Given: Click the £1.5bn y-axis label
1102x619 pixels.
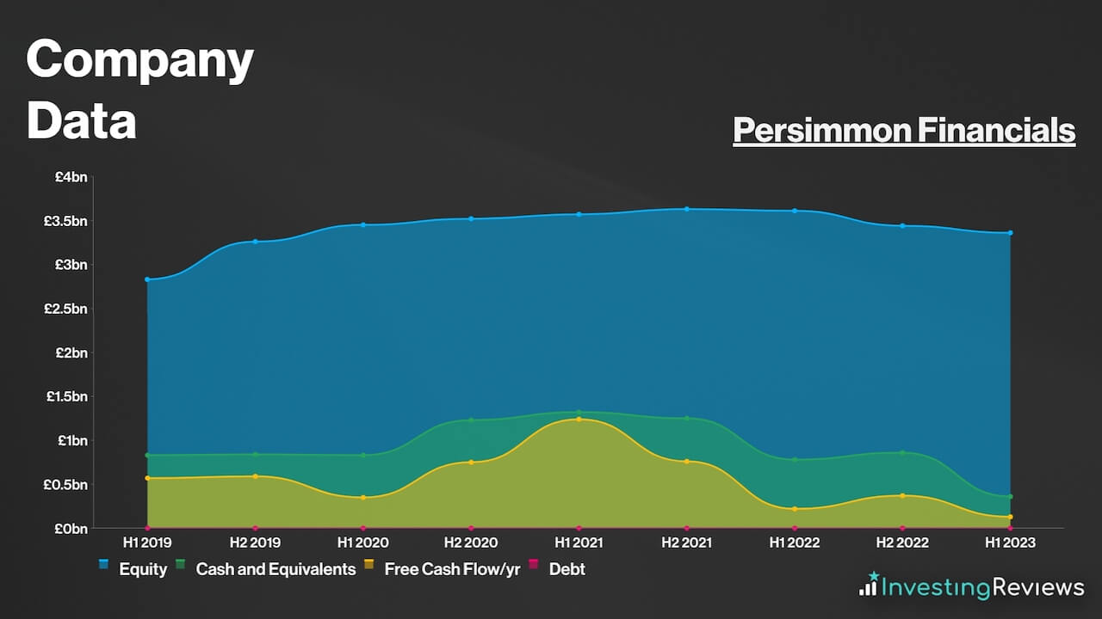Looking at the screenshot, I should [66, 396].
